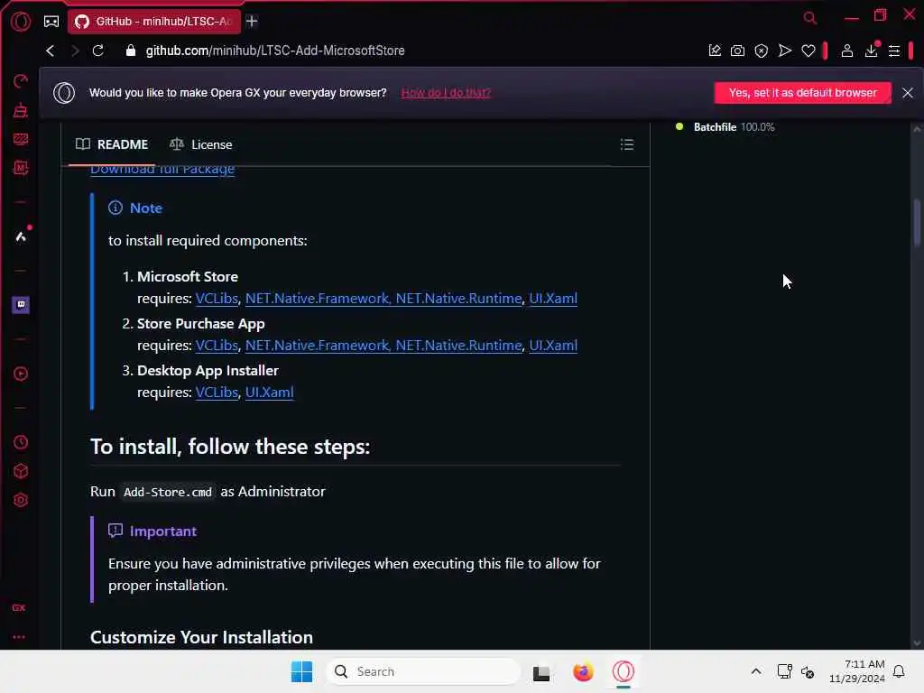This screenshot has height=693, width=924.
Task: Open a new tab with plus button
Action: tap(252, 22)
